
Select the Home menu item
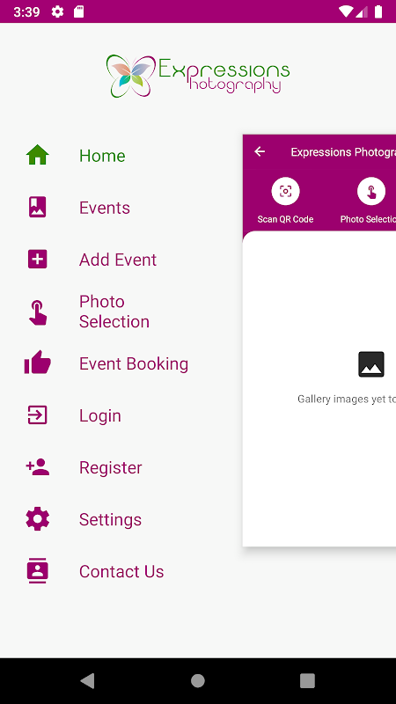102,156
